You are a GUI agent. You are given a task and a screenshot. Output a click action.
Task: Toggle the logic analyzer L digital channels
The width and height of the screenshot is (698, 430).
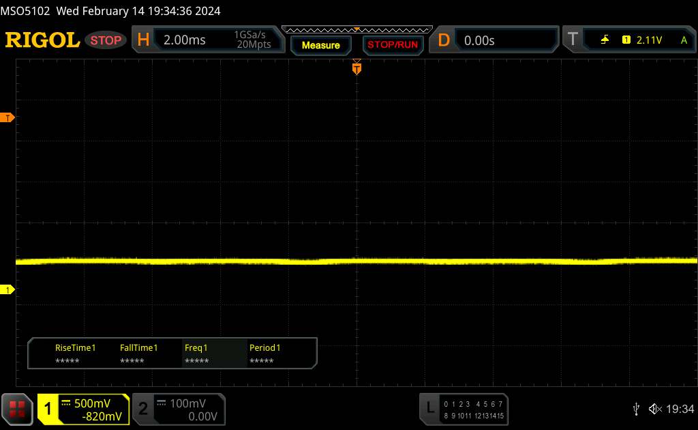point(464,409)
